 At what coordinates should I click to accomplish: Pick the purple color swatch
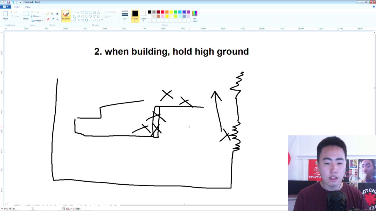pyautogui.click(x=188, y=12)
